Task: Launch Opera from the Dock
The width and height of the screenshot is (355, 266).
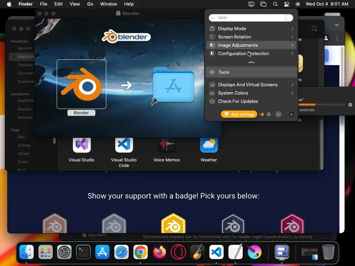Action: tap(179, 252)
